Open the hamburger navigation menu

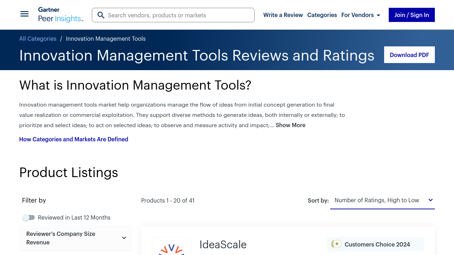pyautogui.click(x=24, y=14)
